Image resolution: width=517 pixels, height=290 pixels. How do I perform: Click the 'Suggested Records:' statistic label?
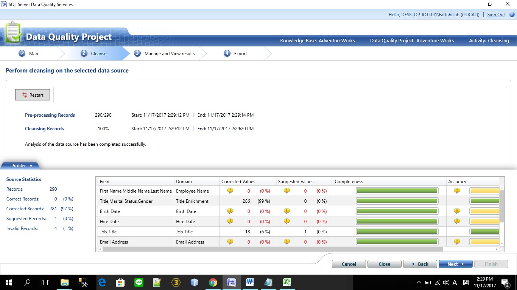point(26,219)
